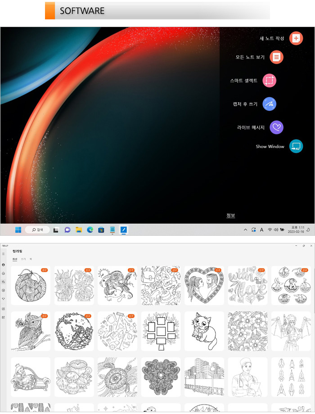Screen dimensions: 315x414
Task: Launch 스마트 셀렉트 selection icon
Action: [269, 81]
